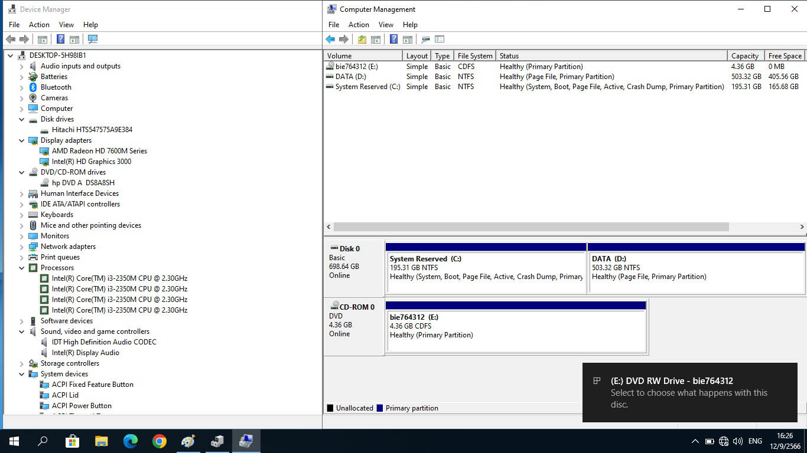The image size is (807, 453).
Task: Select DATA (D:) partition block
Action: coord(697,268)
